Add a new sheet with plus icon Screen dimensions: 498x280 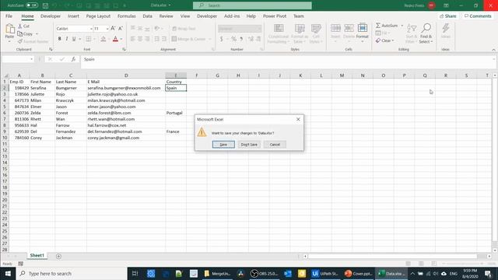point(58,256)
